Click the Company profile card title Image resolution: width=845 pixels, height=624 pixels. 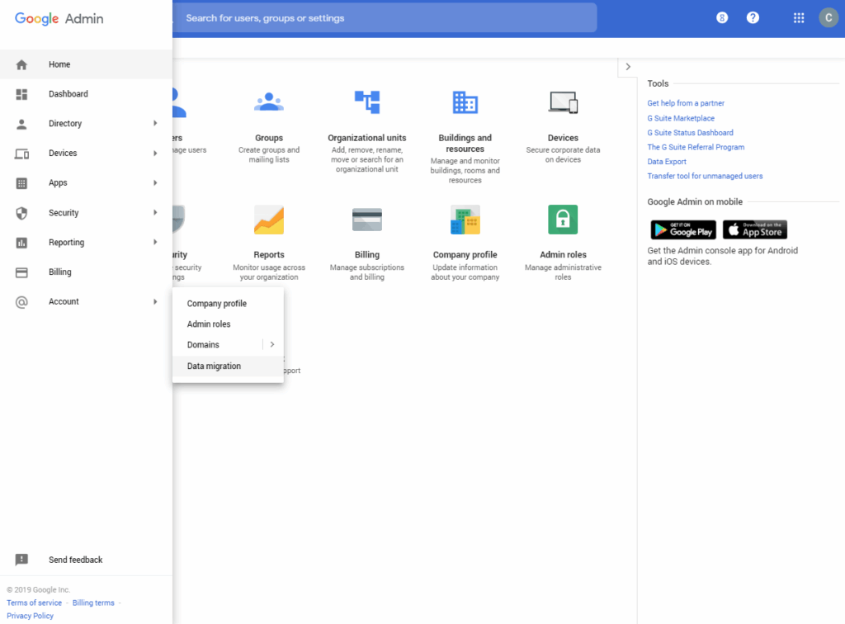coord(465,255)
